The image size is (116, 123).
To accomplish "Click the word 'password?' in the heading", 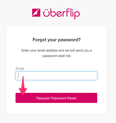I will point(69,40).
